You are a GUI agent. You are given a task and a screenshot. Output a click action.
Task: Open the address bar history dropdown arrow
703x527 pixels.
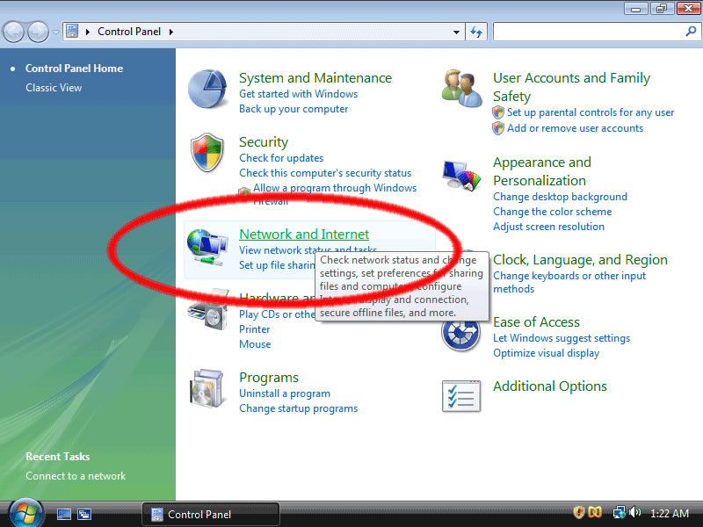456,32
